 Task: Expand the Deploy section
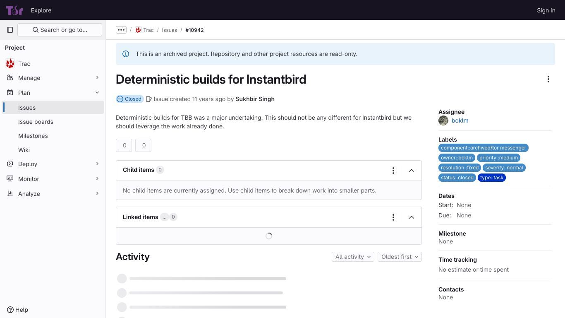pos(97,164)
